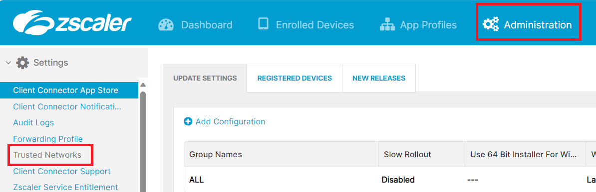Collapse the Settings section chevron
This screenshot has height=192, width=596.
[8, 63]
